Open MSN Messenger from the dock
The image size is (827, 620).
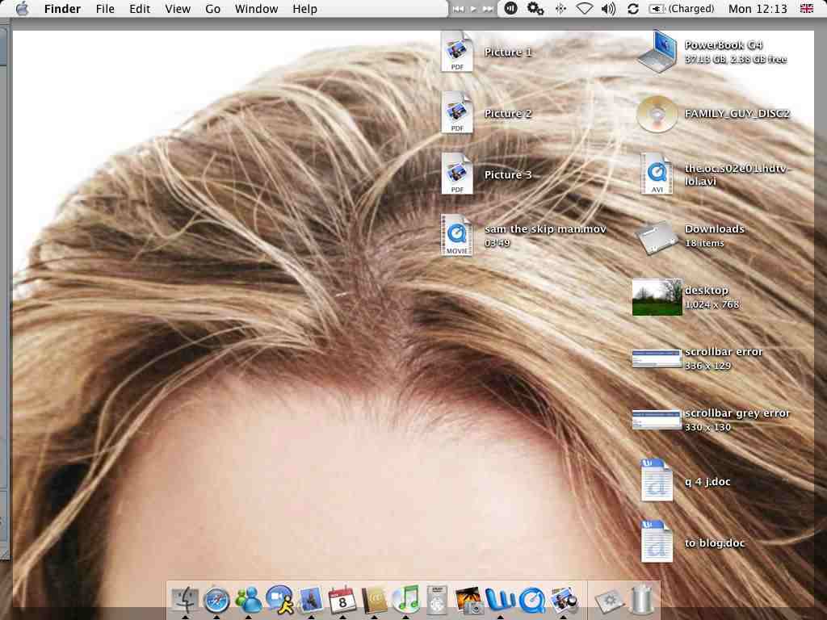tap(248, 600)
